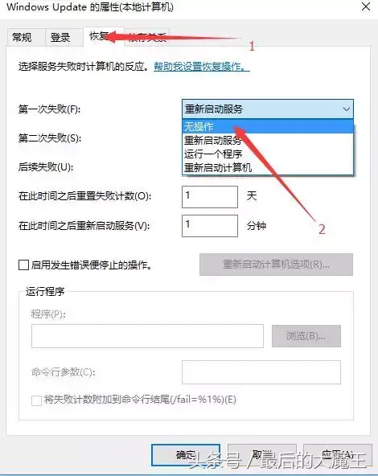The image size is (378, 476).
Task: Click the reset fail count days field
Action: point(210,197)
